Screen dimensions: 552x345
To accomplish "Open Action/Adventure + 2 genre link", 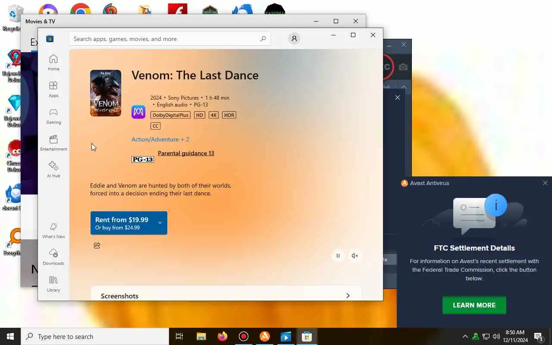I will 160,139.
